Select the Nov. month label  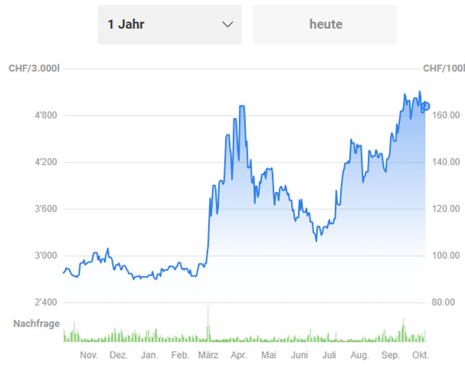point(89,355)
